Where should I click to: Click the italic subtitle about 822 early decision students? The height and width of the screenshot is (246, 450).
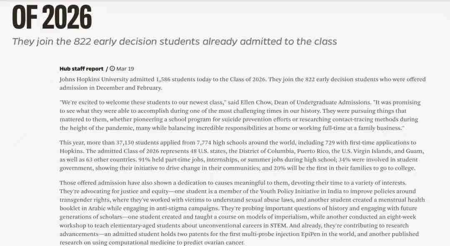pyautogui.click(x=175, y=42)
